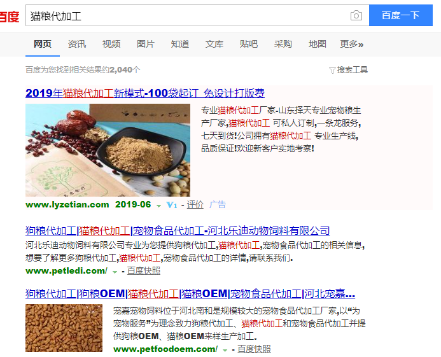Click the 百度一下 search button
Screen dimensions: 441x357
tap(401, 15)
